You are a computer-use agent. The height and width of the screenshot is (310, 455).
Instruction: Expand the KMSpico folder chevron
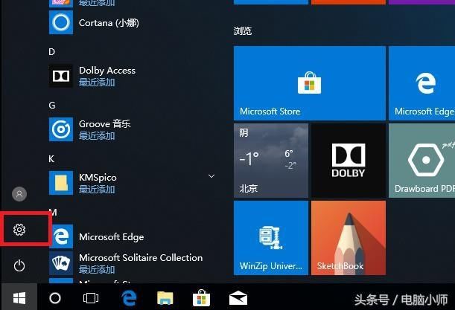[211, 176]
